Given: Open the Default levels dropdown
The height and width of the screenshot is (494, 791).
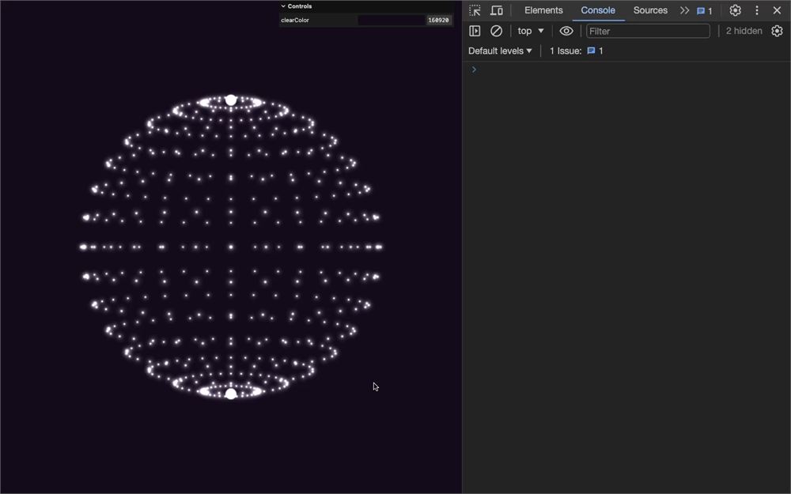Looking at the screenshot, I should click(500, 51).
